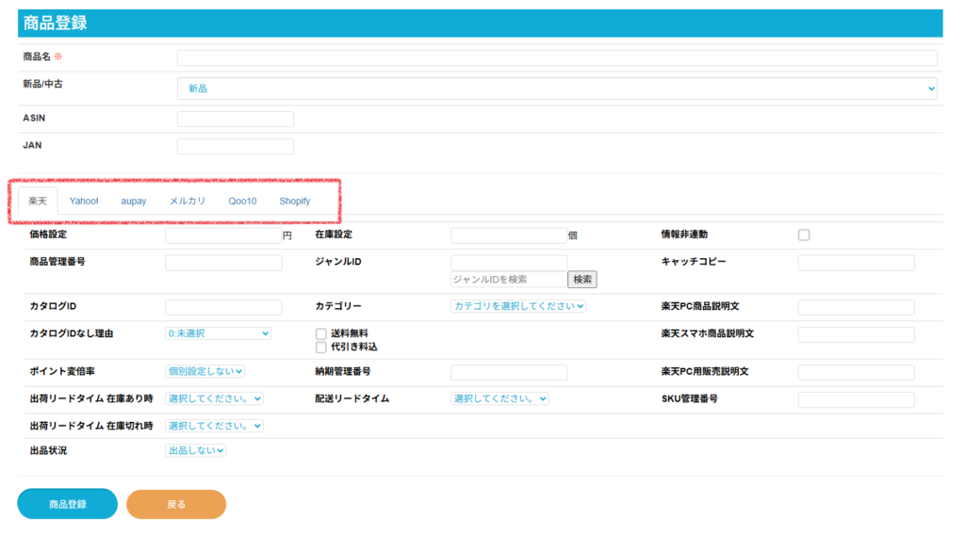This screenshot has width=965, height=535.
Task: Click the 商品名 input field
Action: [x=557, y=57]
